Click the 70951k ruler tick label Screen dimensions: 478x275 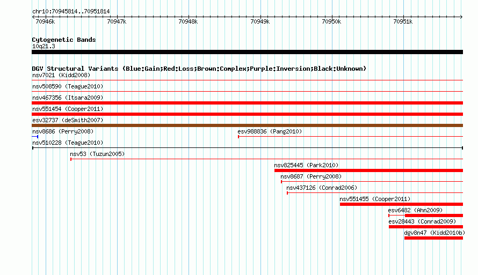tap(403, 21)
